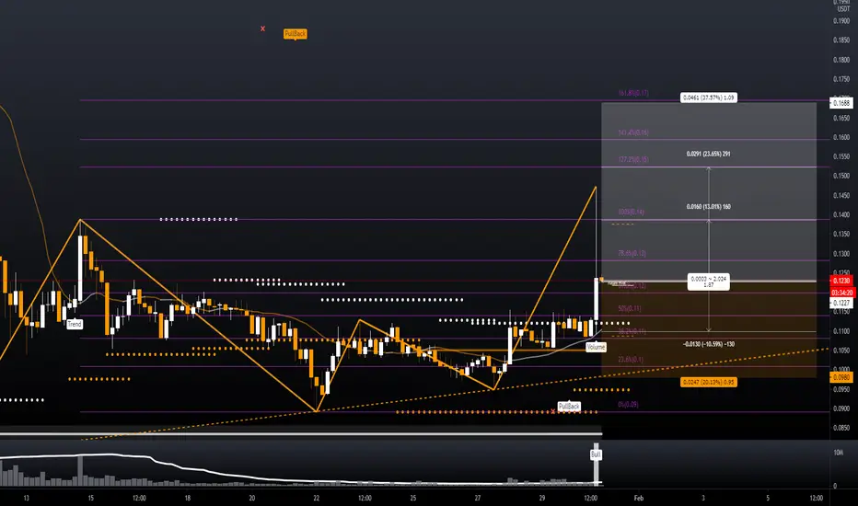Click the Feb label on time axis

coord(639,499)
